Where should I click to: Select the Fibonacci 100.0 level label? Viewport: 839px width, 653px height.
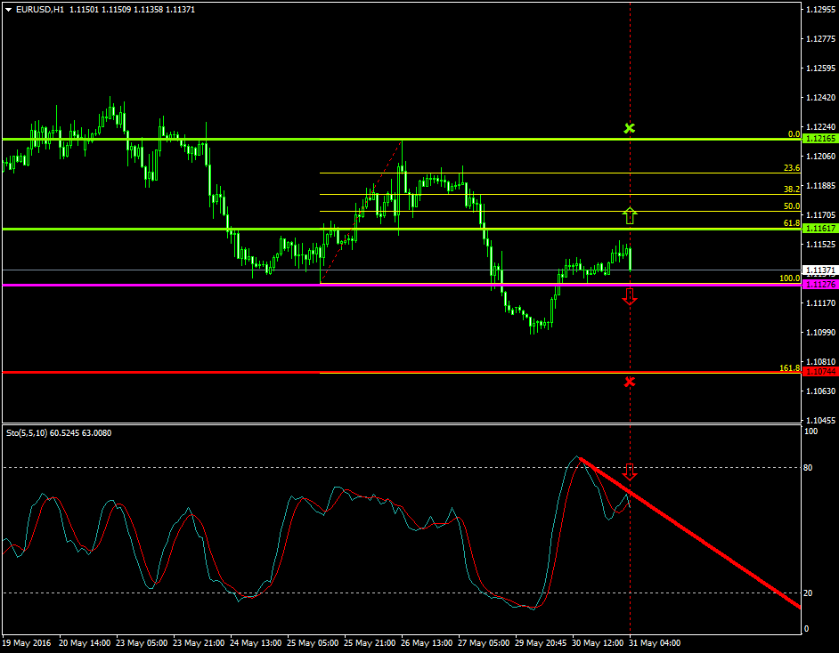point(789,278)
